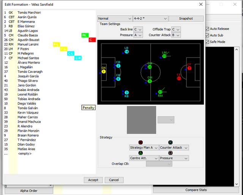Click the down arrow of the right scrollbar
243x195 pixels.
[237, 184]
